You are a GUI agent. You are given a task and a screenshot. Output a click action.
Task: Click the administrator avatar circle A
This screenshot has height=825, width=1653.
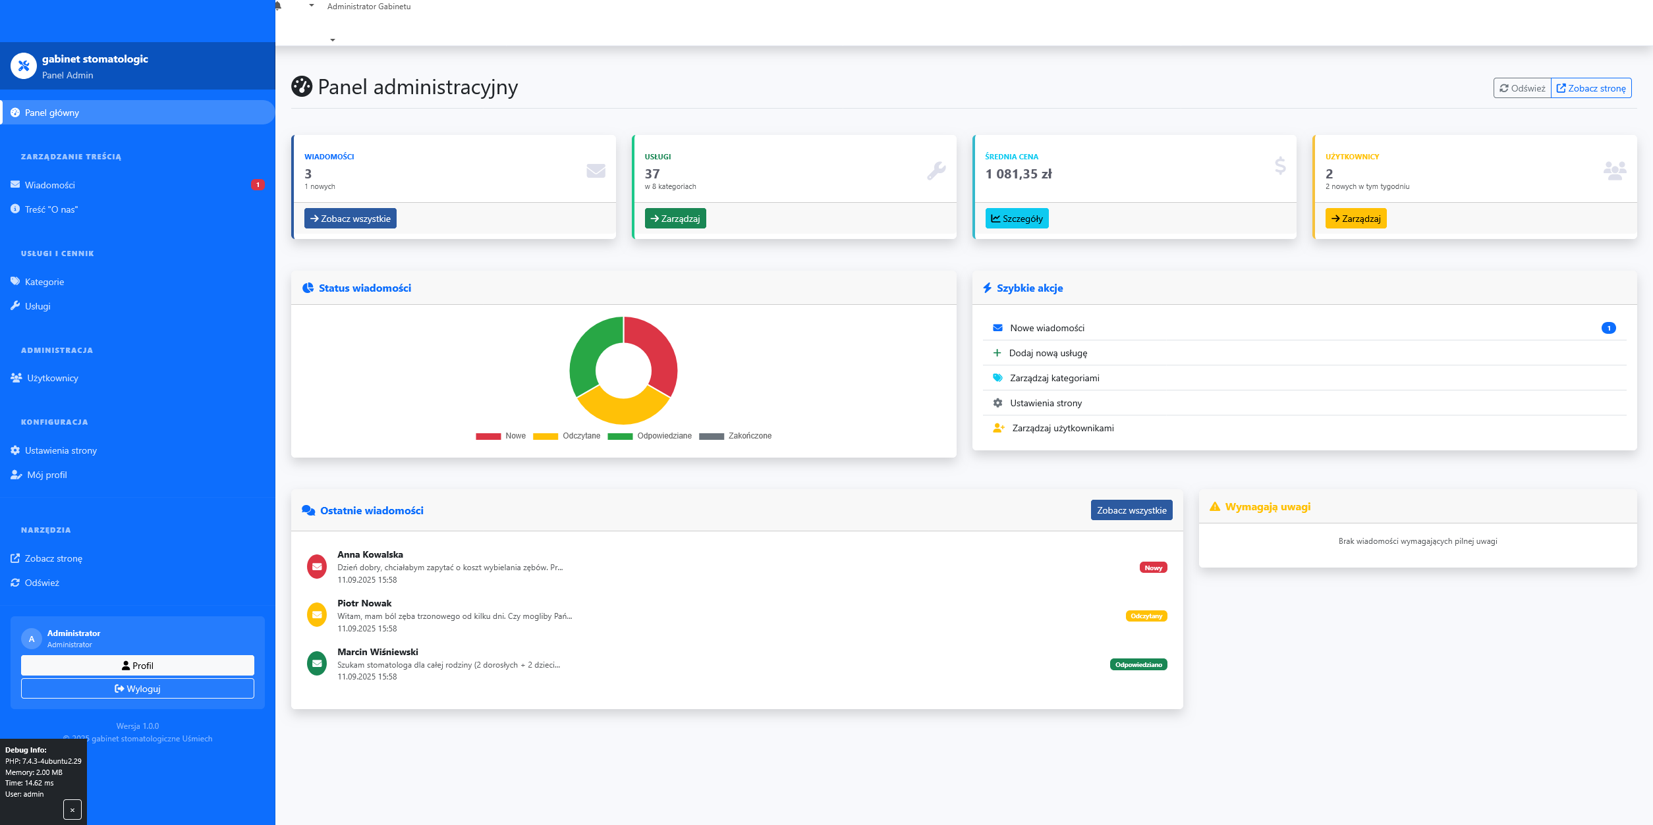32,639
